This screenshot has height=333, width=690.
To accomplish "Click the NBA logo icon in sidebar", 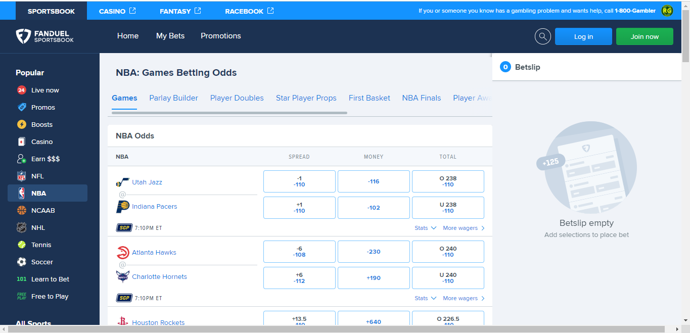I will tap(21, 193).
